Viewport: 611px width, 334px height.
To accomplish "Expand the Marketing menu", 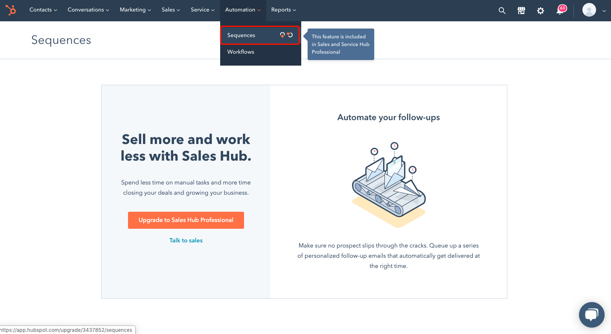I will [135, 10].
